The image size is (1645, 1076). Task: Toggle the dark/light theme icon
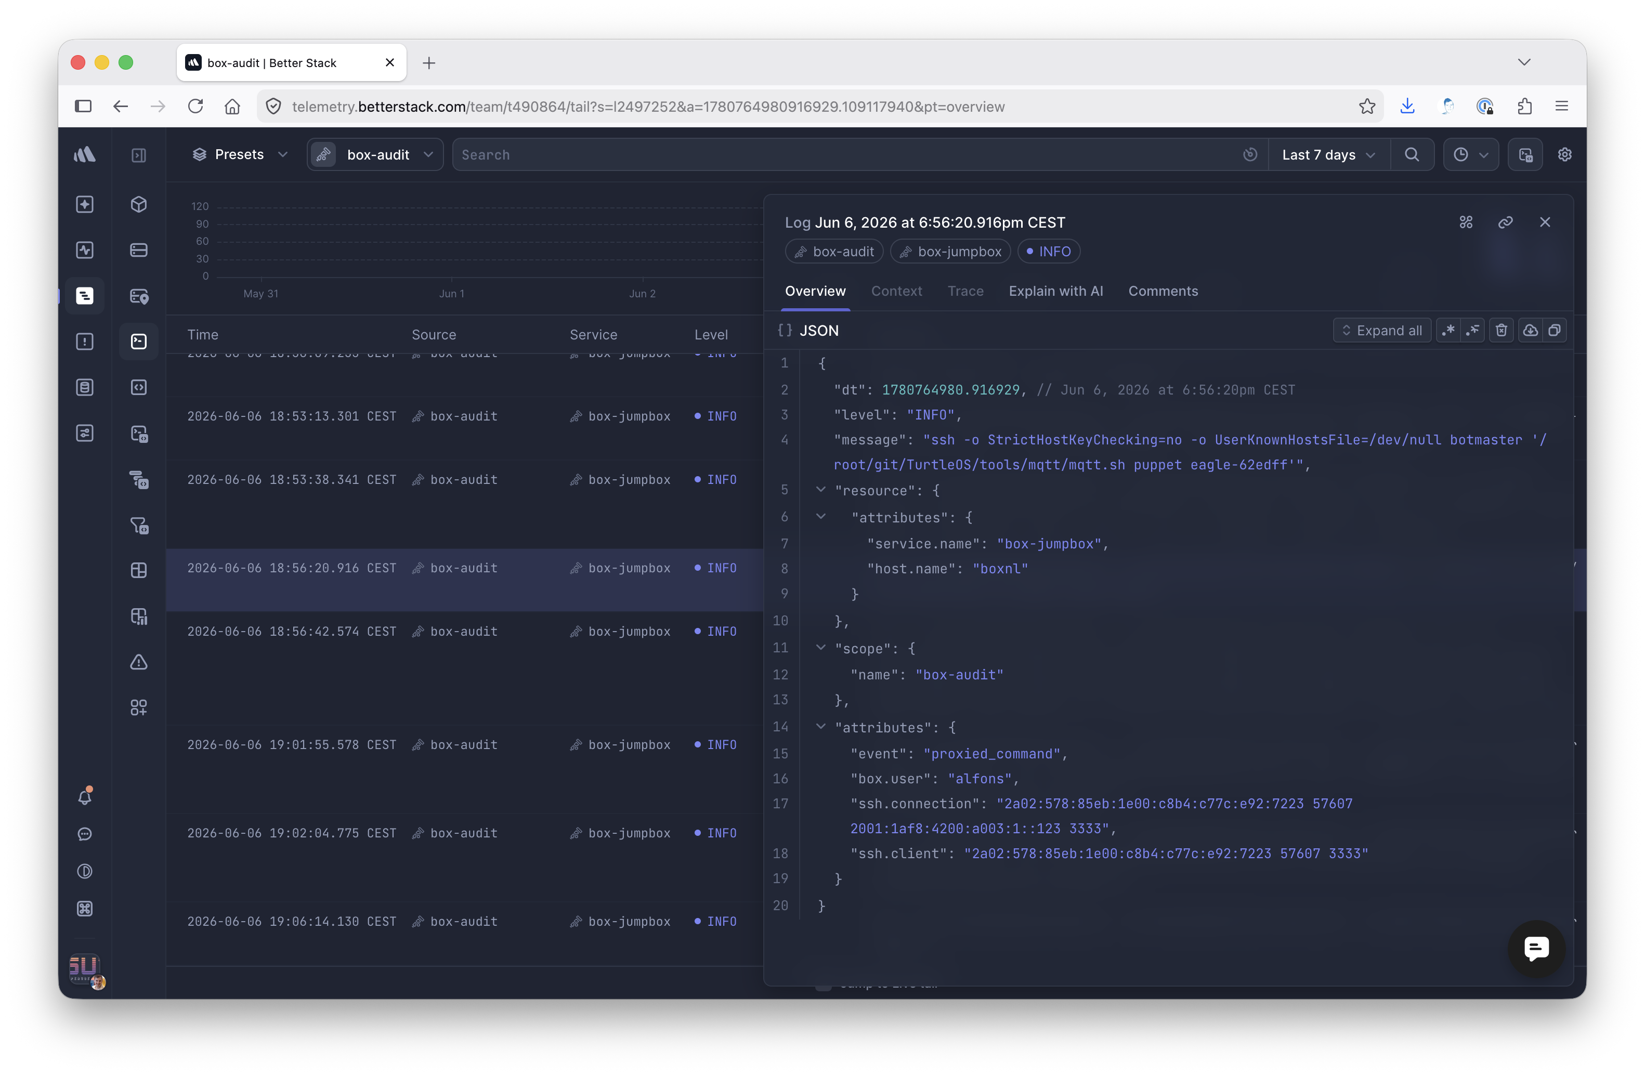tap(84, 871)
